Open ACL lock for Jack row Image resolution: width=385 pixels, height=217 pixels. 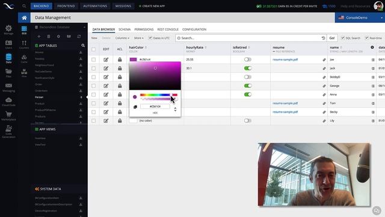click(x=120, y=68)
